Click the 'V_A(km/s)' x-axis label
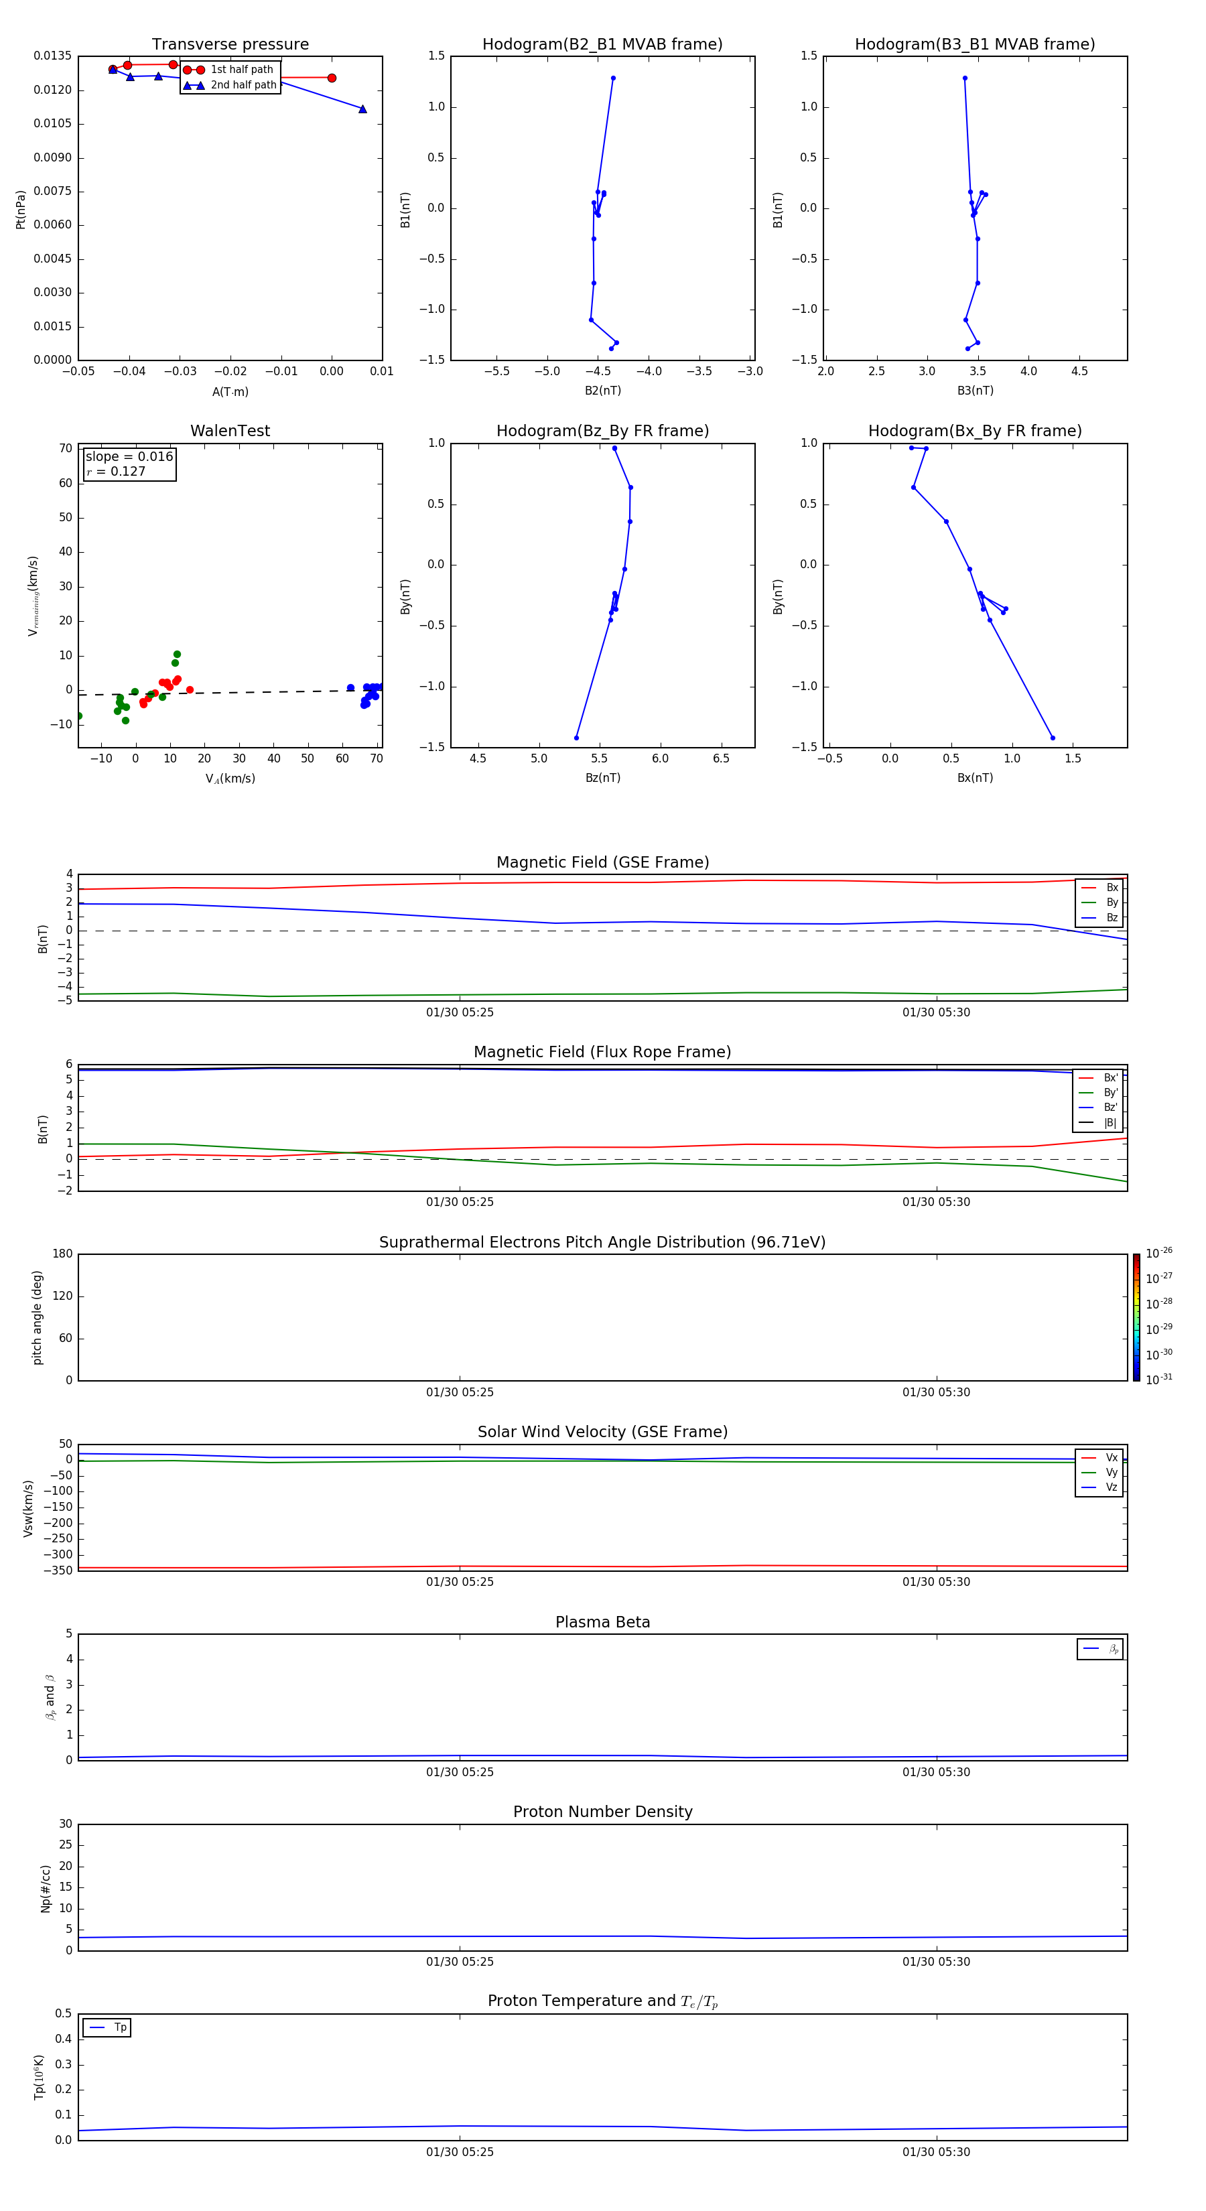The width and height of the screenshot is (1206, 2211). 230,779
